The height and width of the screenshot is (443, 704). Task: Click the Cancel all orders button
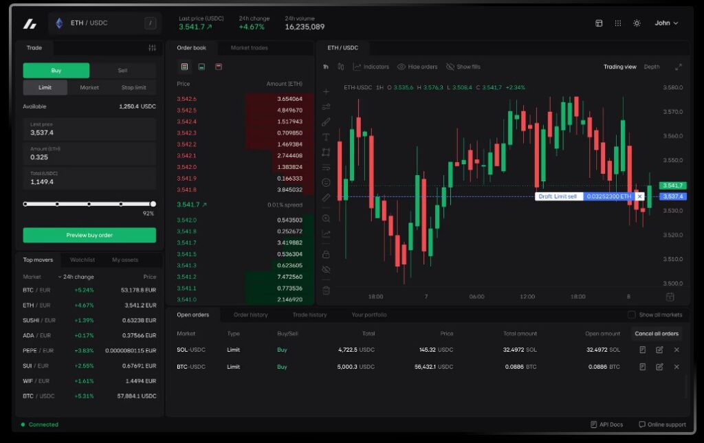[x=657, y=333]
